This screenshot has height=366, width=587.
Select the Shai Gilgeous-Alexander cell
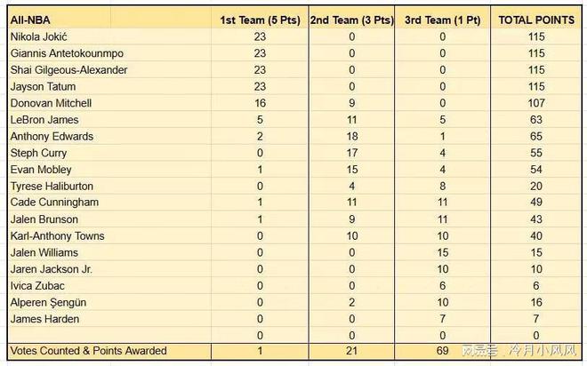pyautogui.click(x=109, y=70)
